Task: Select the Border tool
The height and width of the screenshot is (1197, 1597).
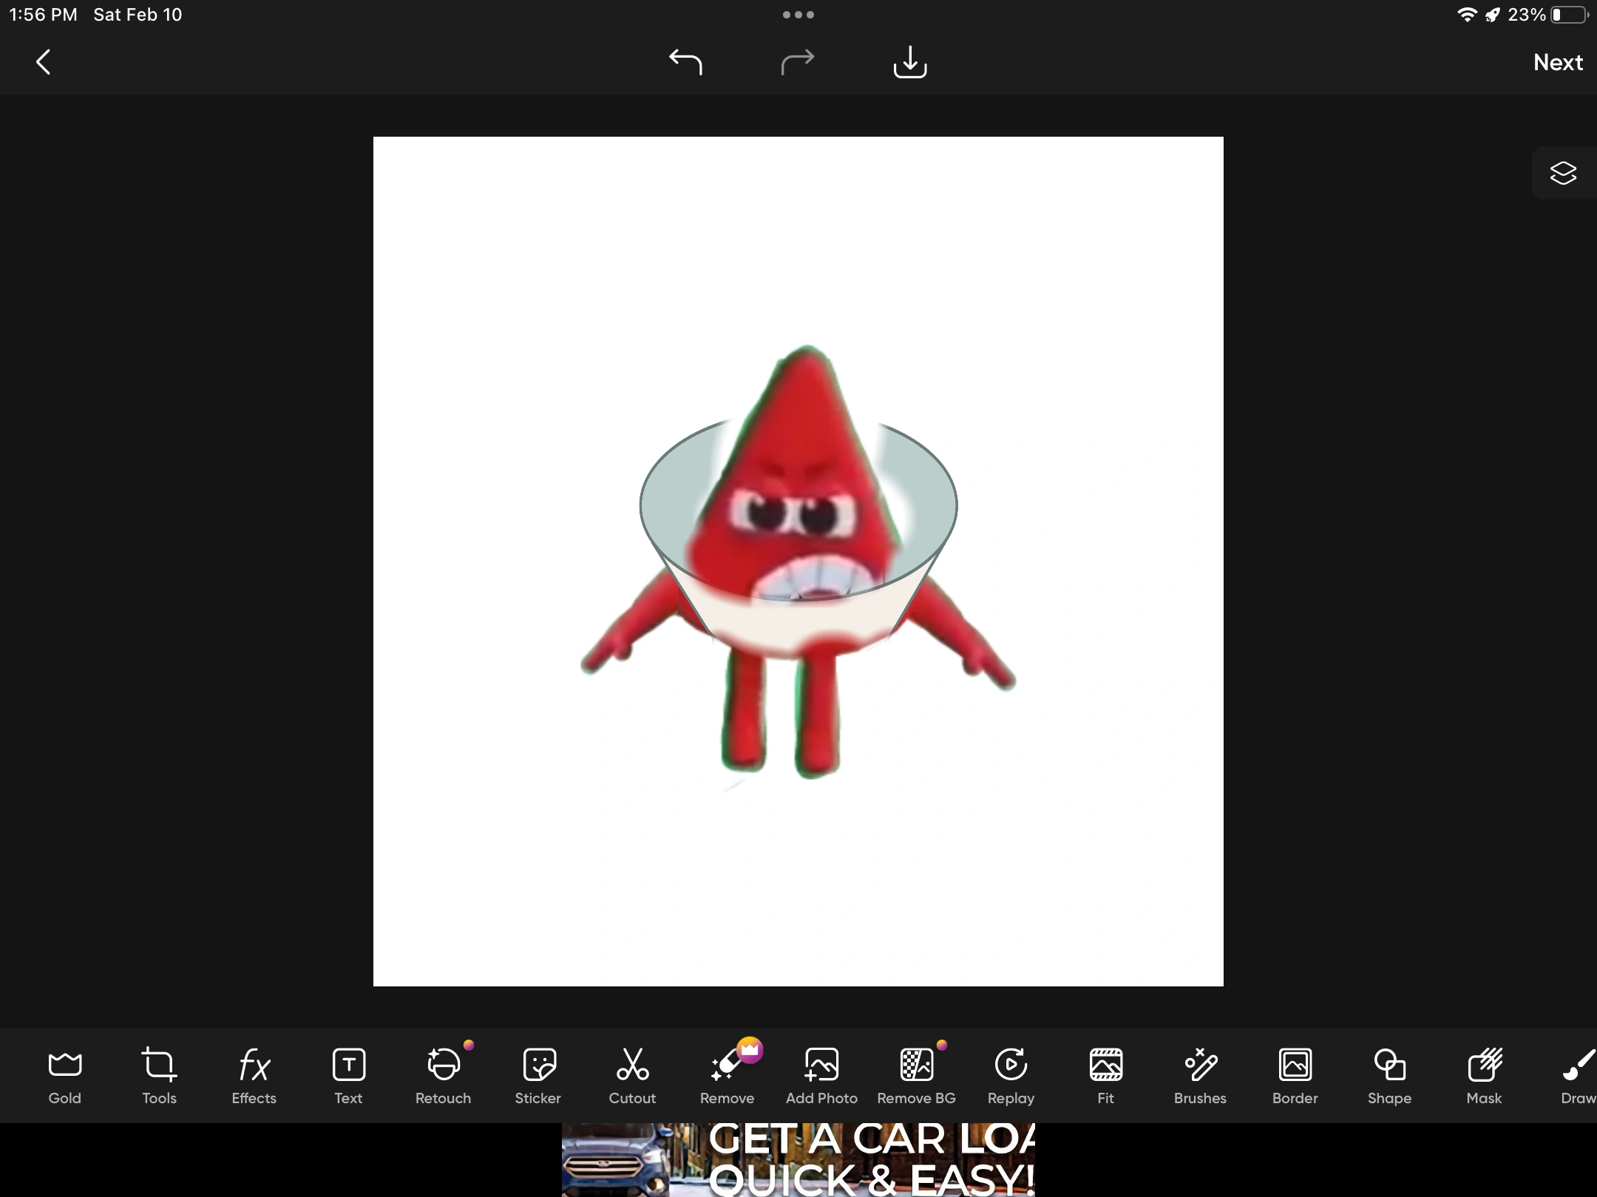Action: [1295, 1075]
